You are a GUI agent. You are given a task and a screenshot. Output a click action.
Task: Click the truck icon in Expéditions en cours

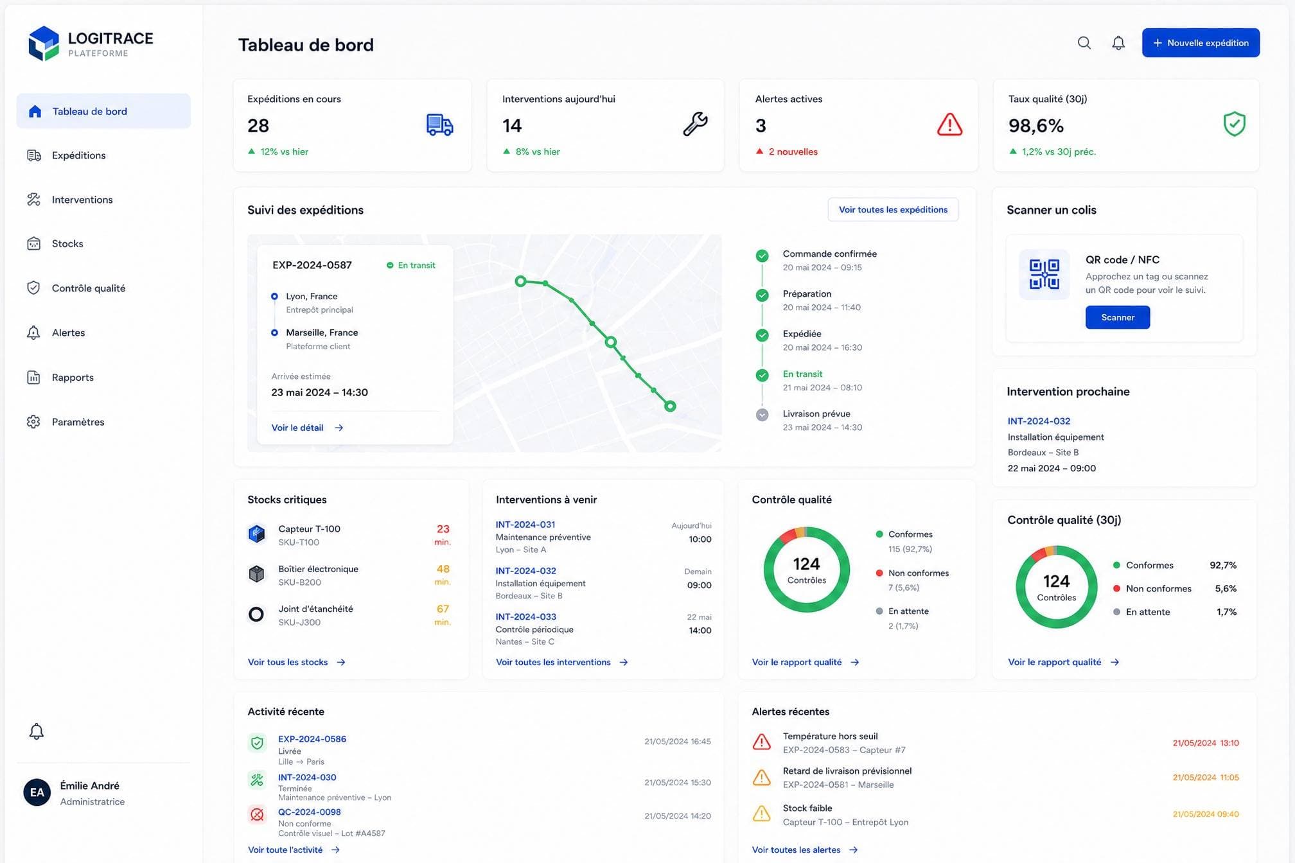tap(440, 125)
